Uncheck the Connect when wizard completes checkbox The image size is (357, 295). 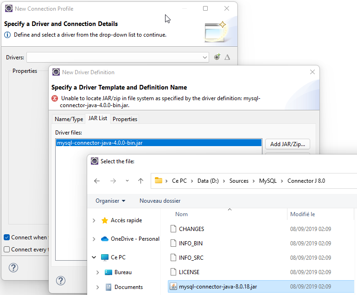(x=7, y=237)
